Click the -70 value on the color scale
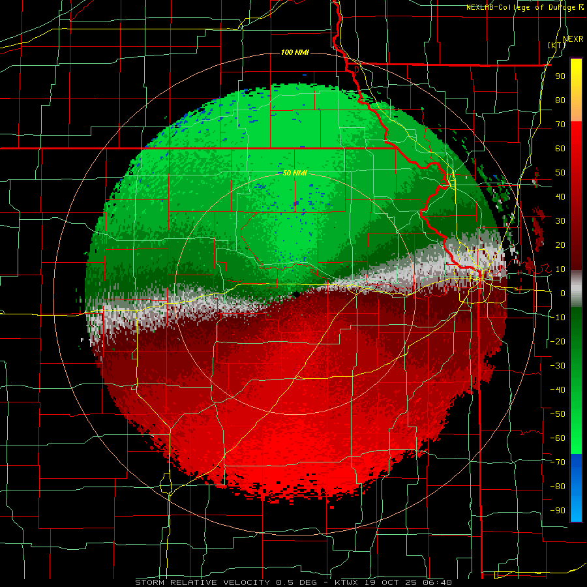The height and width of the screenshot is (587, 587). 558,462
